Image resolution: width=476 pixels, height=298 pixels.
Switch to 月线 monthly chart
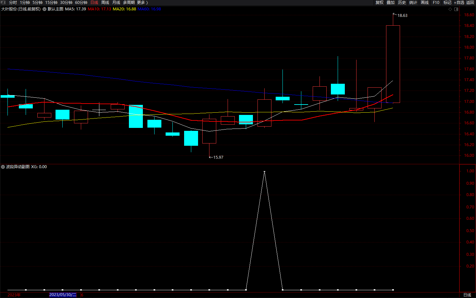(116, 3)
